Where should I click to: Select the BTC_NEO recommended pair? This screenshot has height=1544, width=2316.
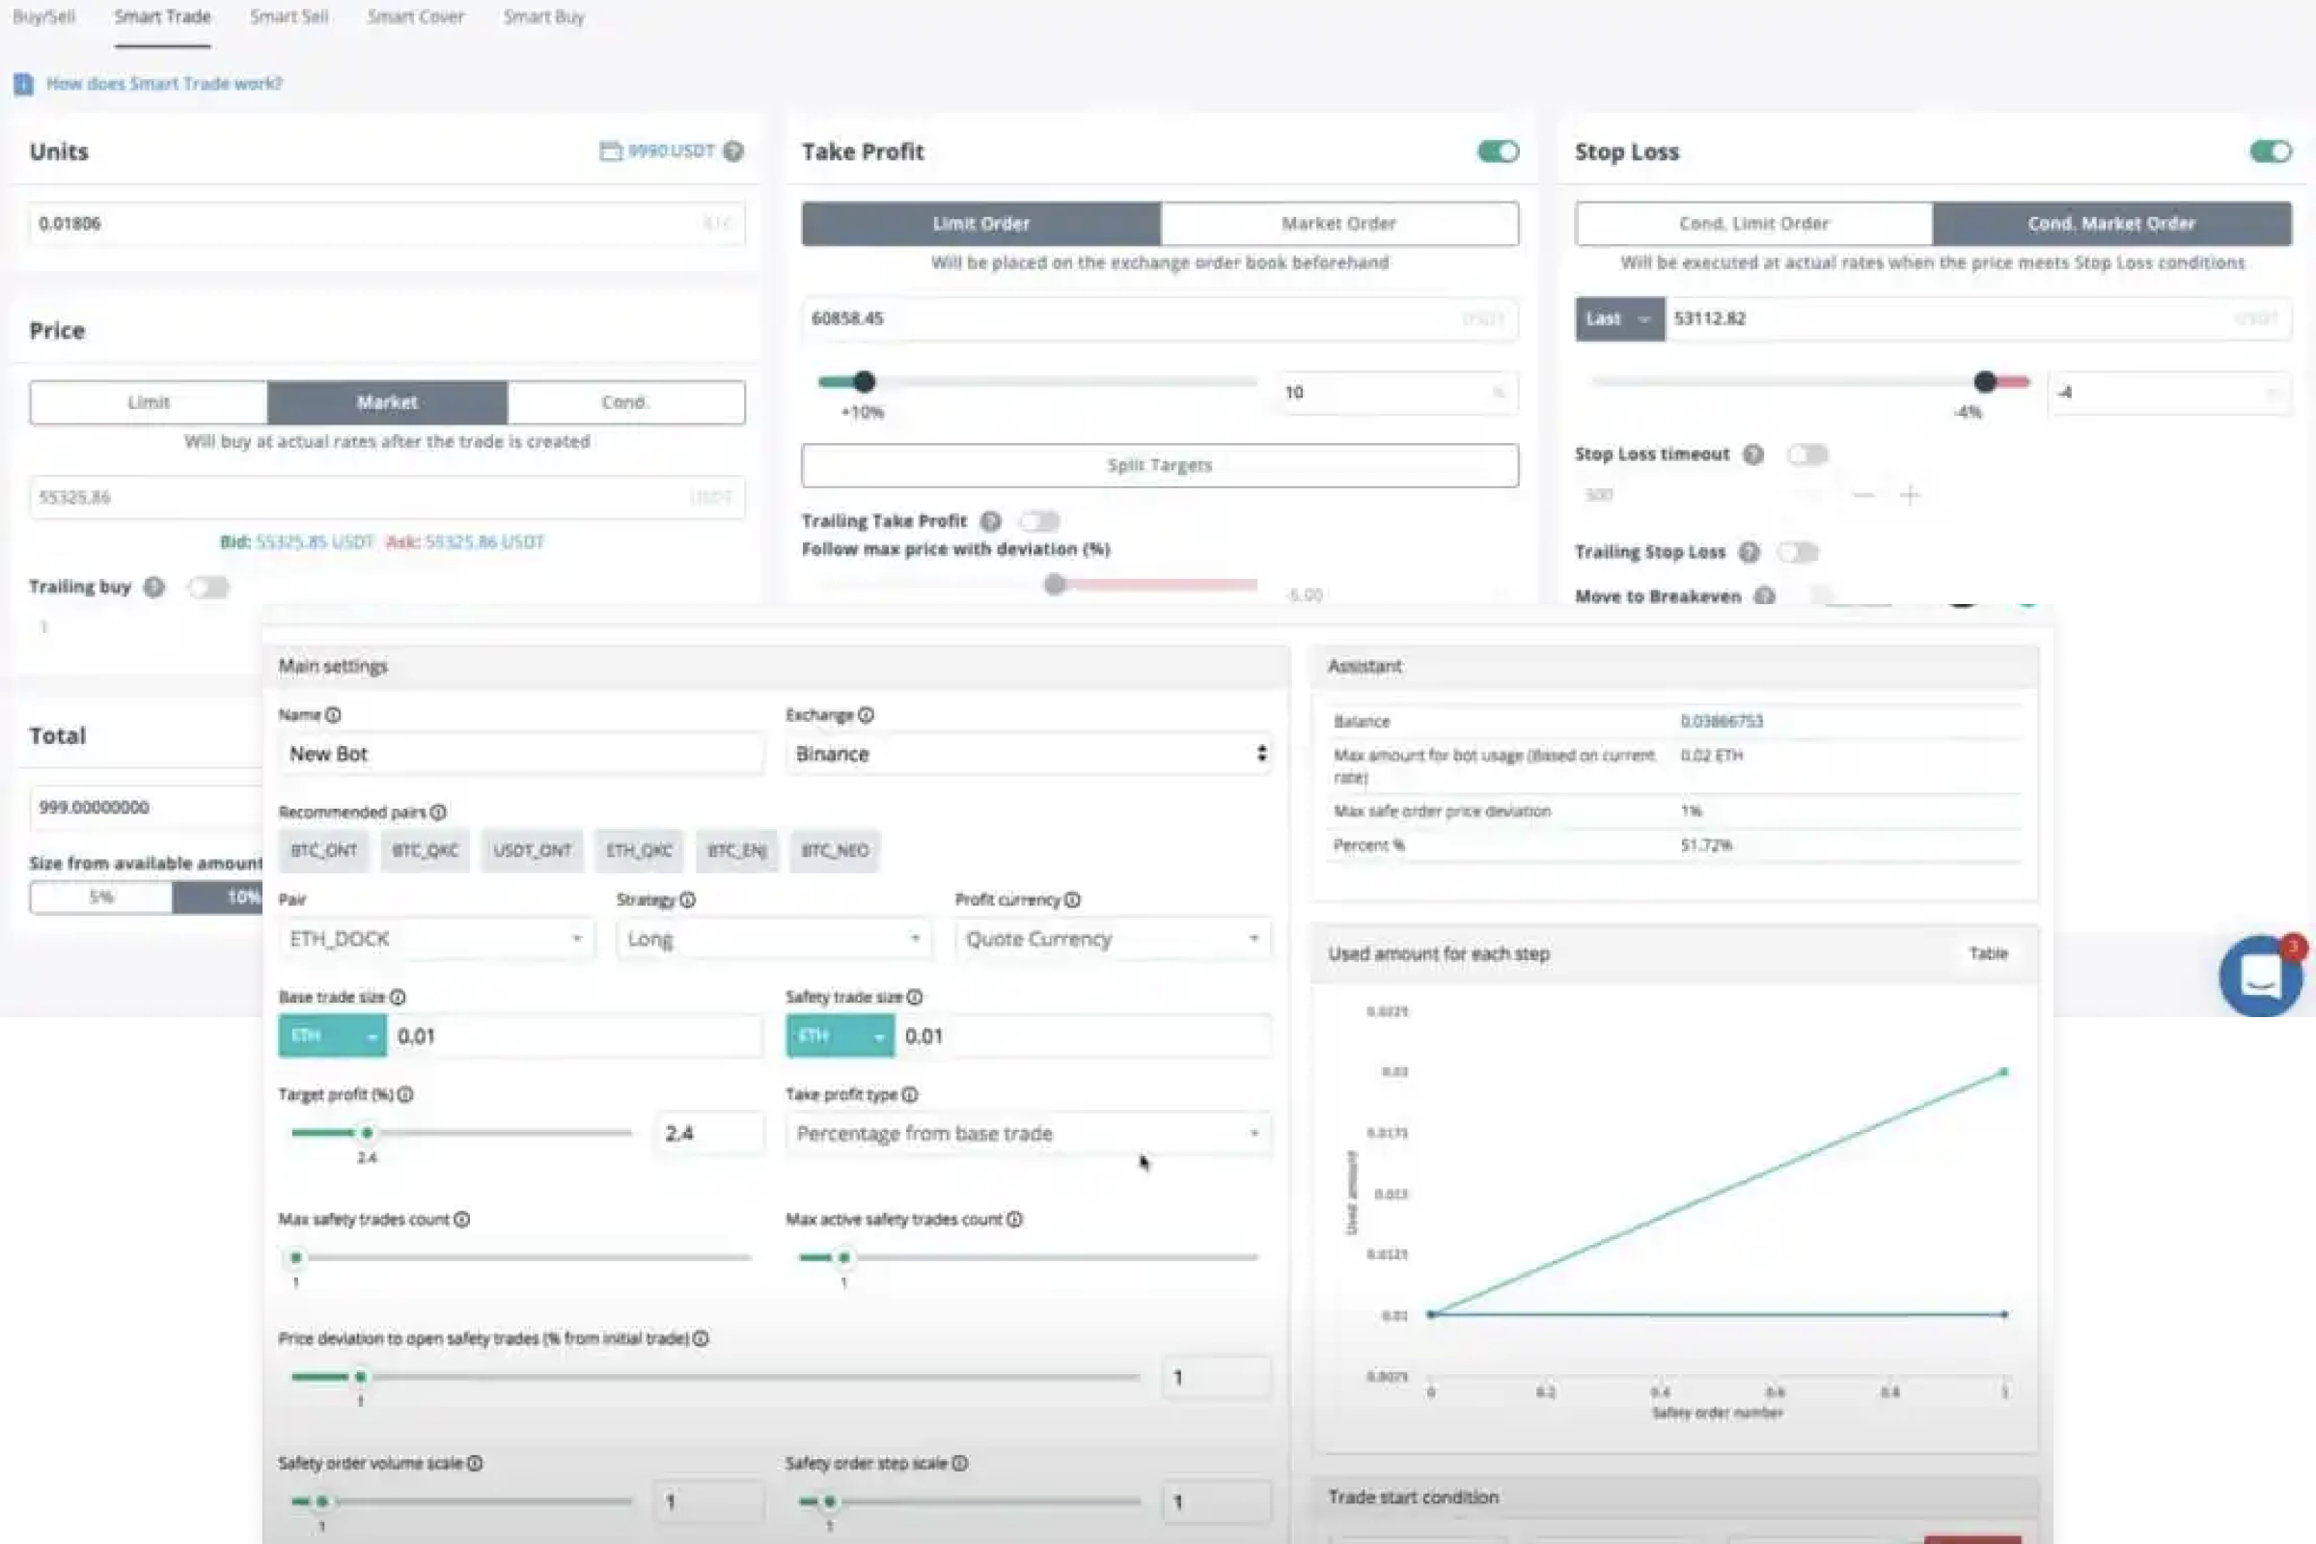pos(834,850)
